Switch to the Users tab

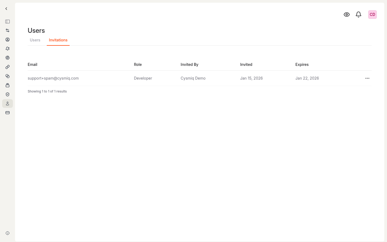(x=35, y=40)
